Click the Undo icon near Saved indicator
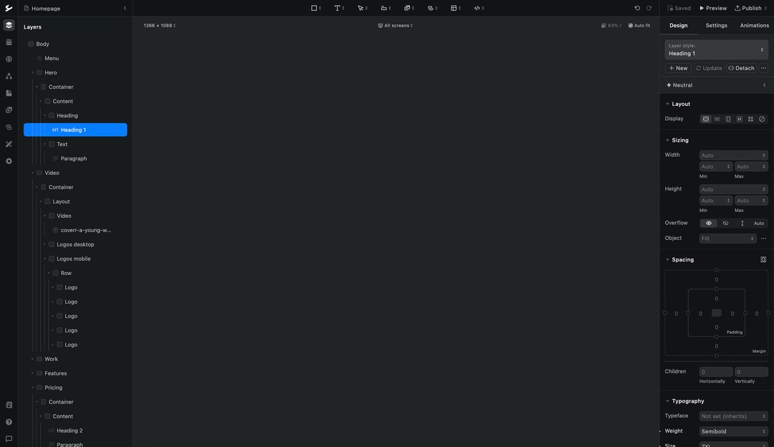The image size is (774, 447). [637, 7]
